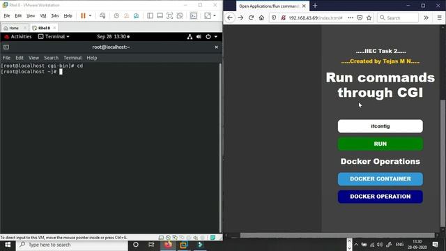Pause the VM using the suspend icon
Viewport: 446px width, 251px height.
point(83,15)
